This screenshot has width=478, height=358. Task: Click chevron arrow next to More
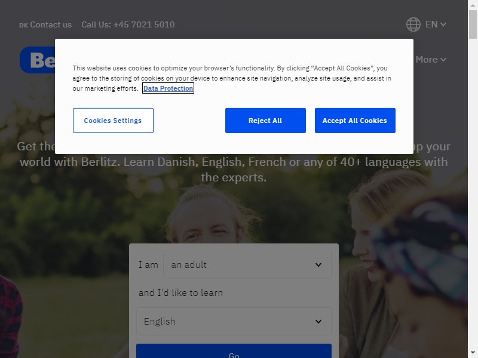coord(443,60)
